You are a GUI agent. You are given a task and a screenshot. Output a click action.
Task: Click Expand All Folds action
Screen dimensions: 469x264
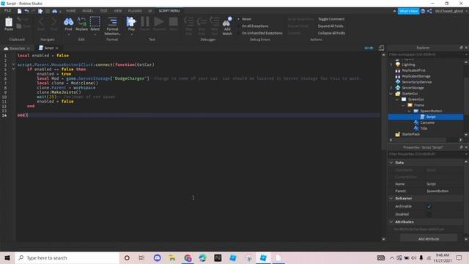point(330,26)
